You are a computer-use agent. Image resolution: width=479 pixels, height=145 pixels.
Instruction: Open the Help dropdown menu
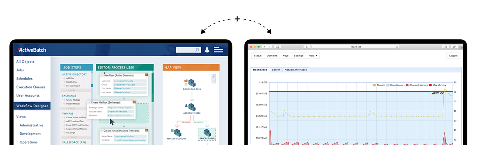[x=313, y=56]
